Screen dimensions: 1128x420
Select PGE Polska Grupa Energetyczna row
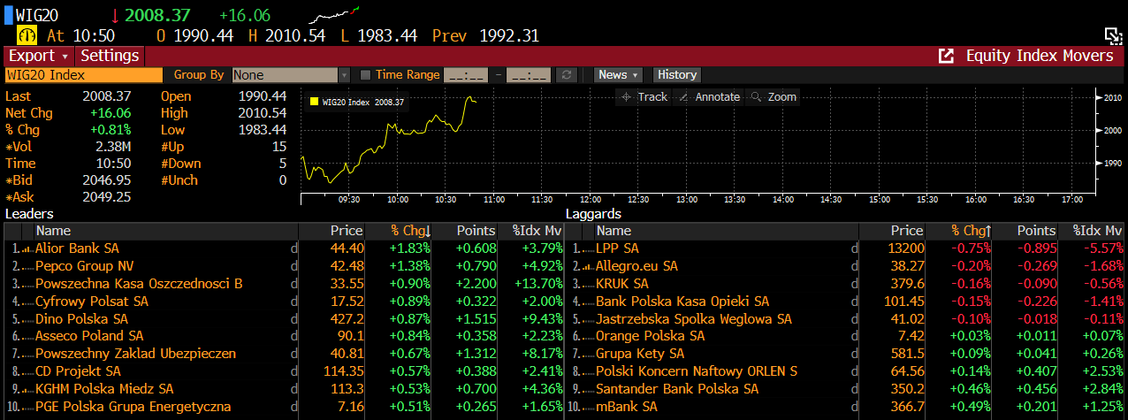click(x=283, y=407)
